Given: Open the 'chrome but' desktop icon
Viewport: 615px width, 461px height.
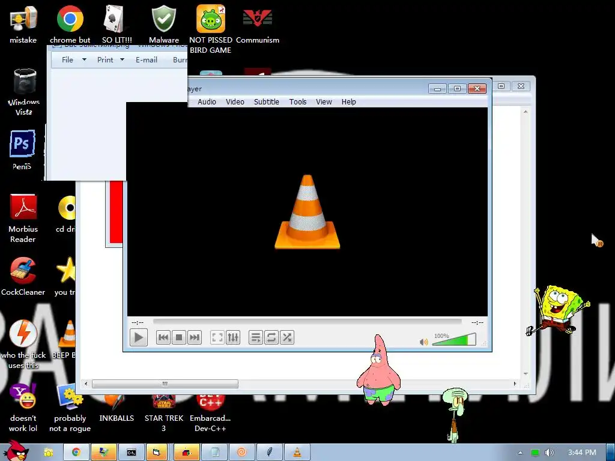Looking at the screenshot, I should (70, 24).
